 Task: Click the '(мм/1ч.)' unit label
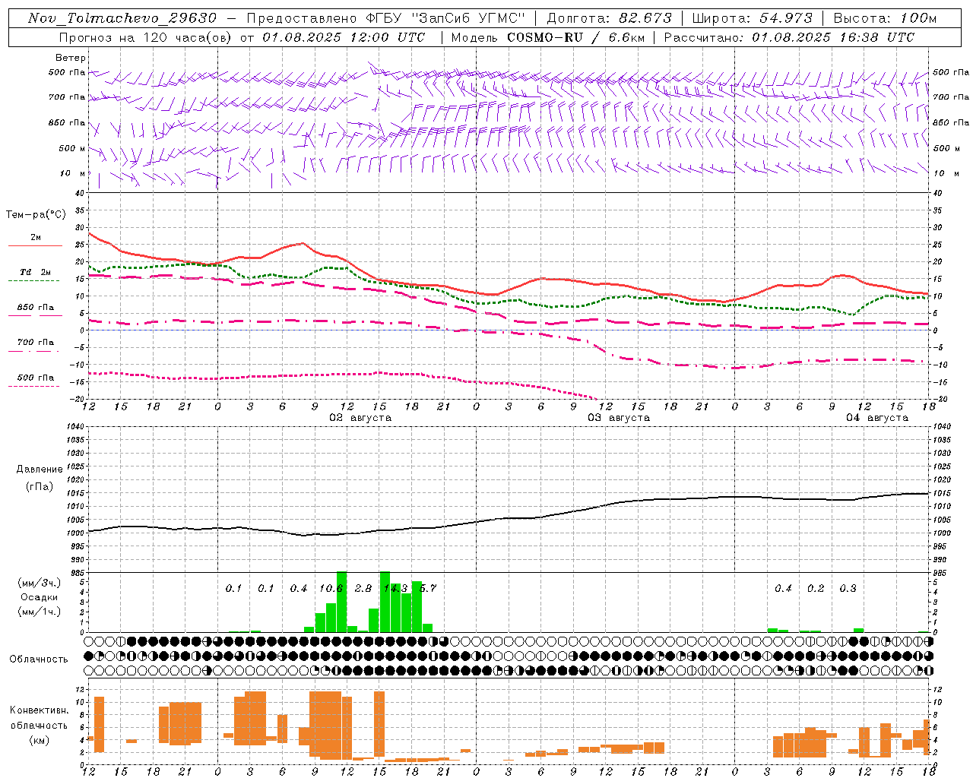click(39, 612)
